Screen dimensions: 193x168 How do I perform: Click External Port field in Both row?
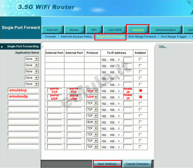pyautogui.click(x=55, y=122)
